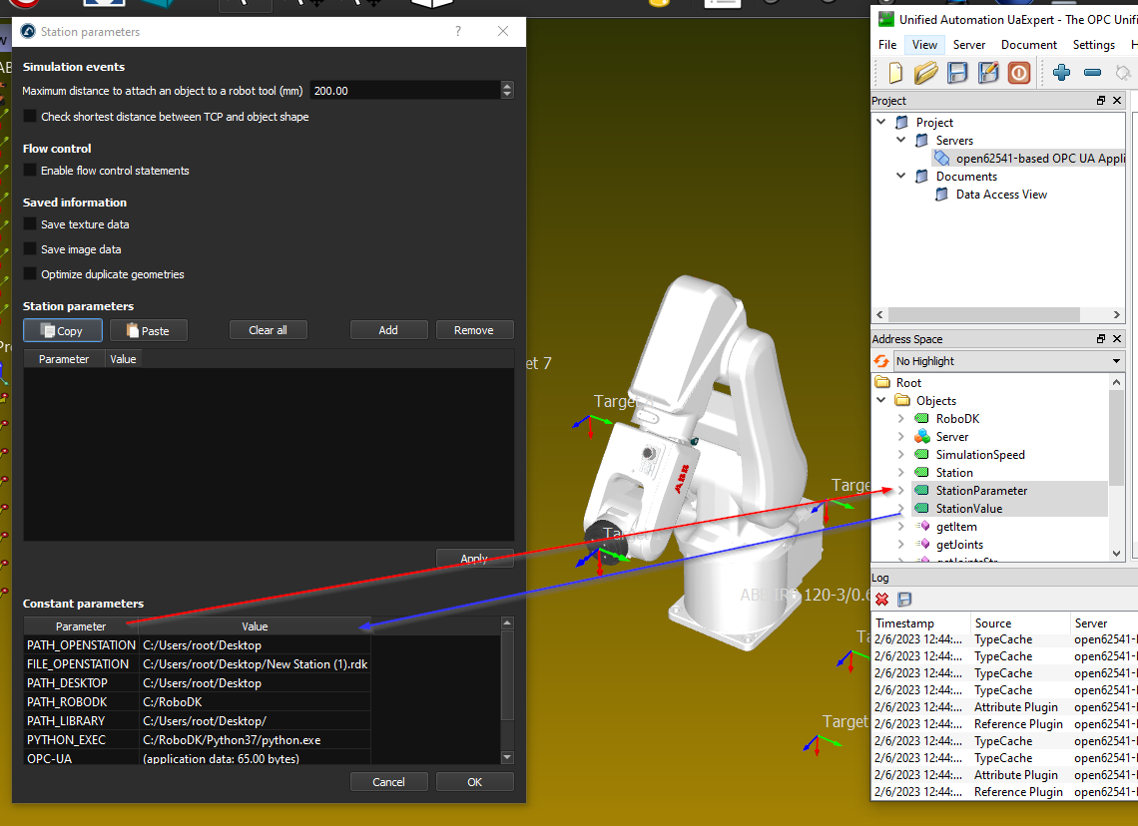Image resolution: width=1138 pixels, height=826 pixels.
Task: Float the Project panel via undock icon
Action: coord(1101,100)
